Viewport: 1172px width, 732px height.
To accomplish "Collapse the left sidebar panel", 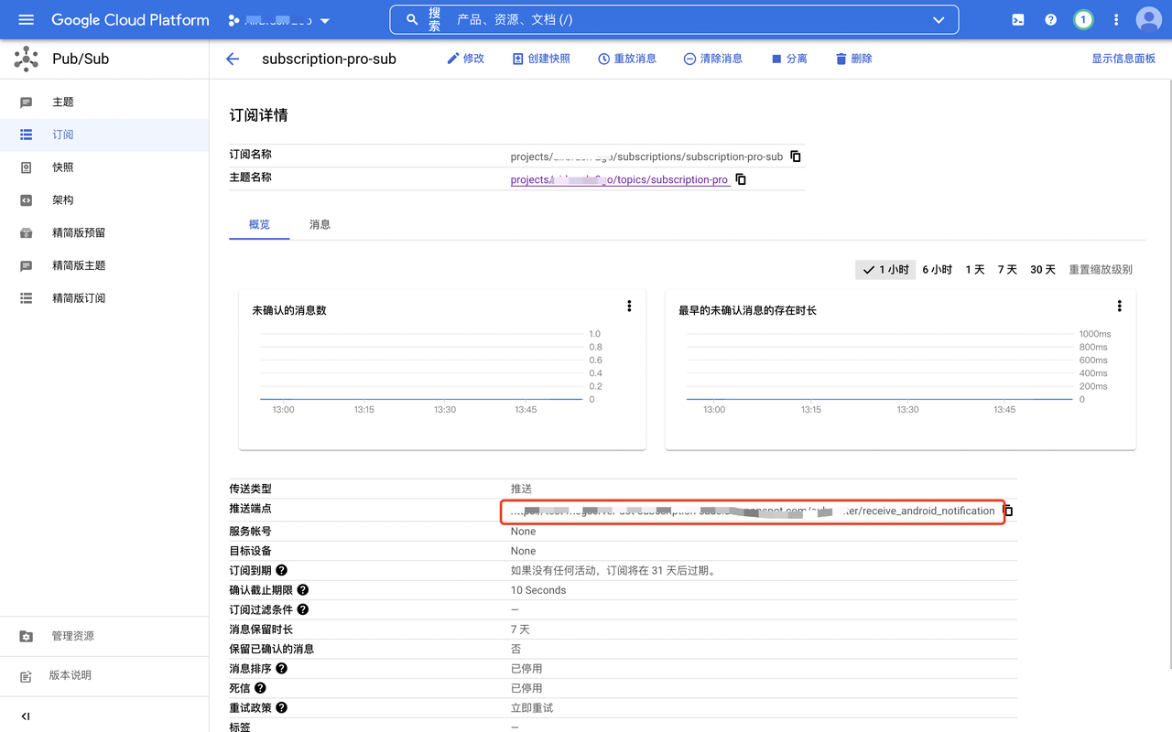I will [x=26, y=716].
